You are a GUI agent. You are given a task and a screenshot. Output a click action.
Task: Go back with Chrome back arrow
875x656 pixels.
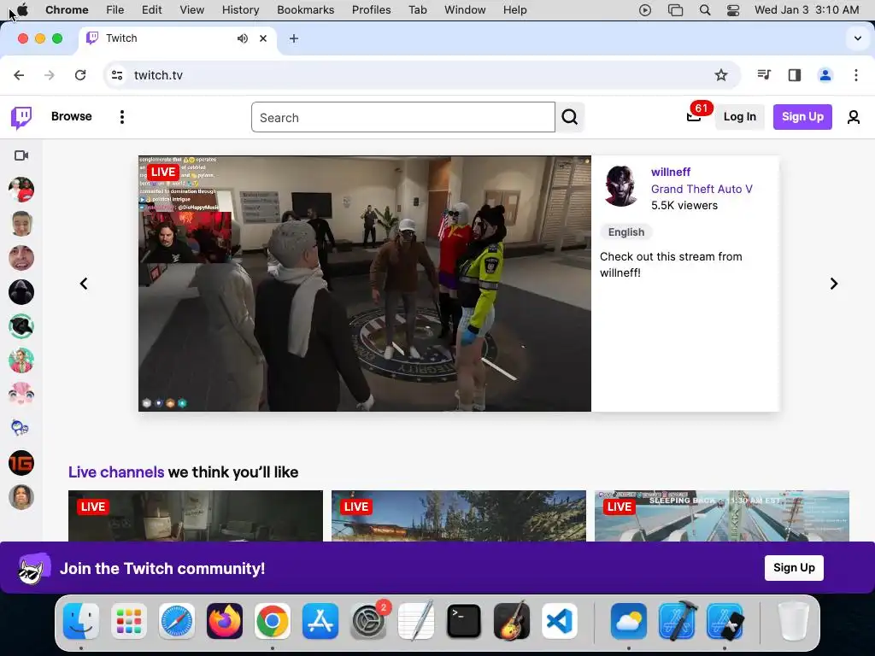tap(19, 75)
